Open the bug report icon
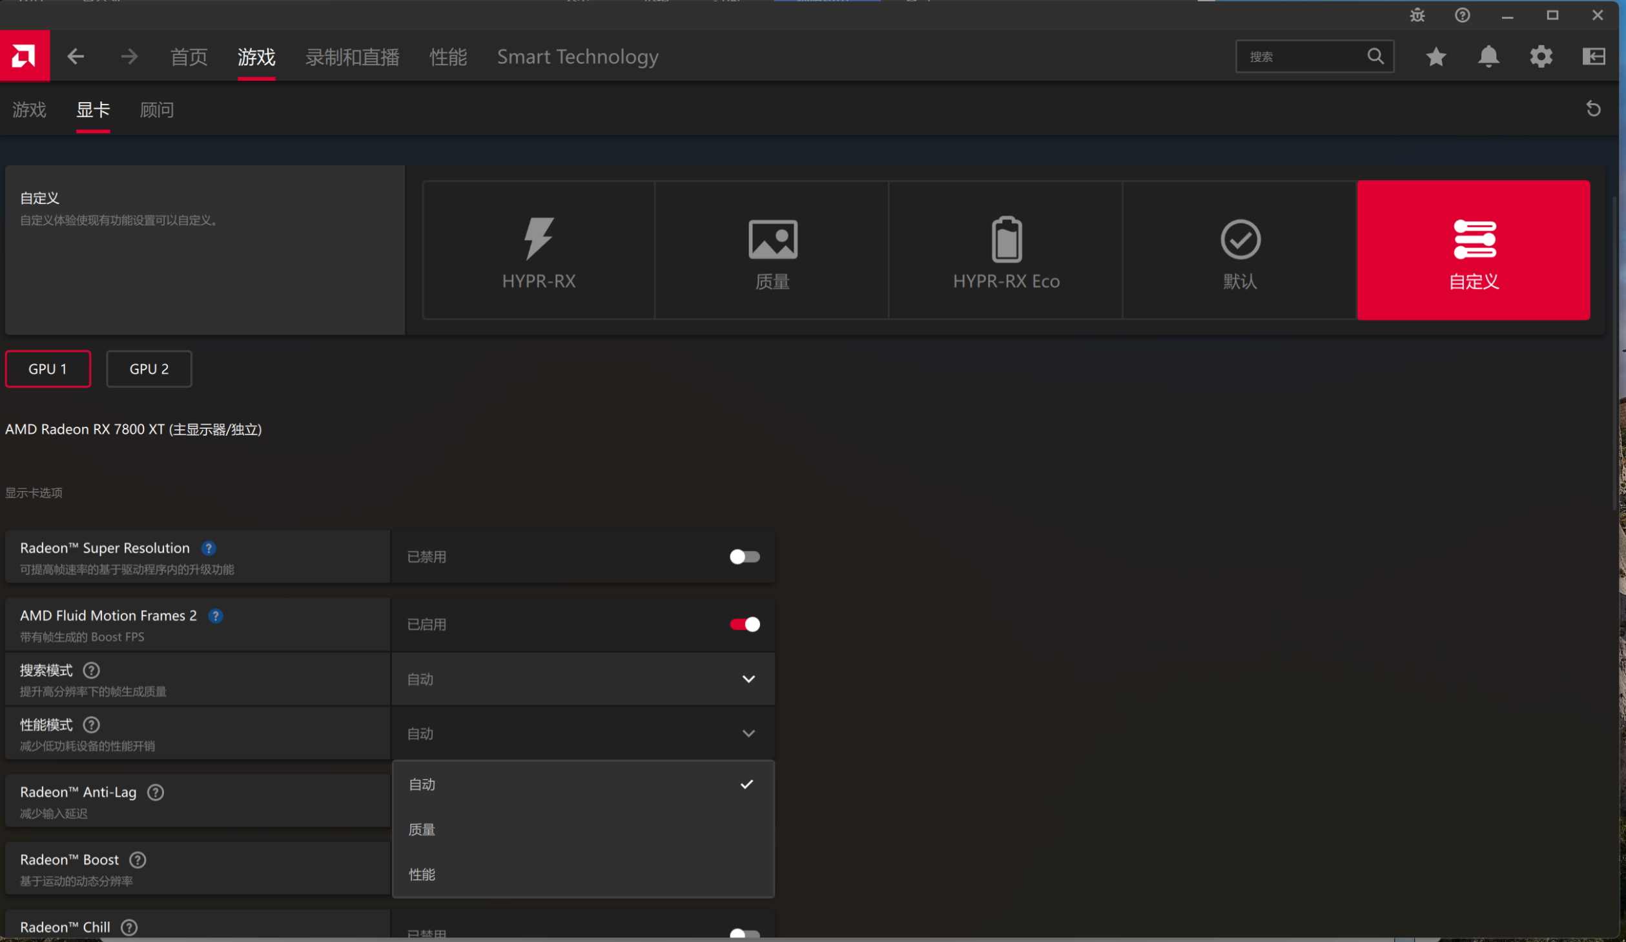The height and width of the screenshot is (942, 1626). (1417, 15)
